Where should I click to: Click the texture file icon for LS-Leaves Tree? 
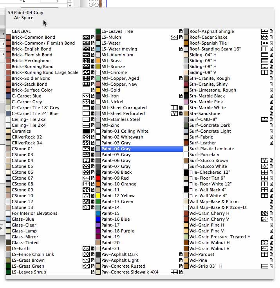point(181,31)
